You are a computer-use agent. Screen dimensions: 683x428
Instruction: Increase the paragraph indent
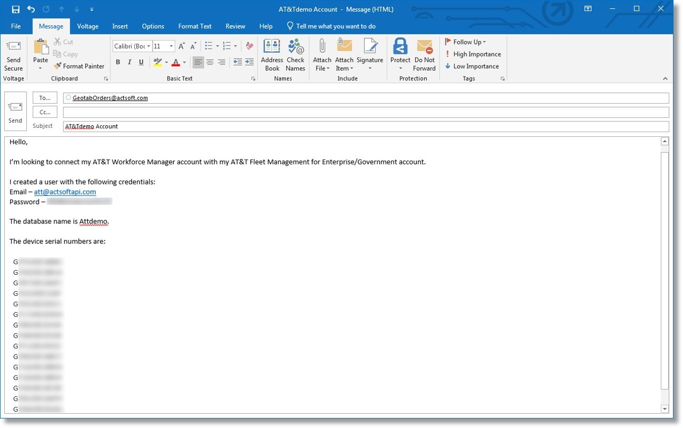(249, 62)
